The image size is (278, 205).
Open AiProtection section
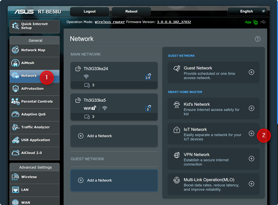point(35,89)
